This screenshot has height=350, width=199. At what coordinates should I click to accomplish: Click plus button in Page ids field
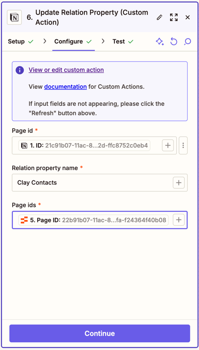(x=179, y=220)
